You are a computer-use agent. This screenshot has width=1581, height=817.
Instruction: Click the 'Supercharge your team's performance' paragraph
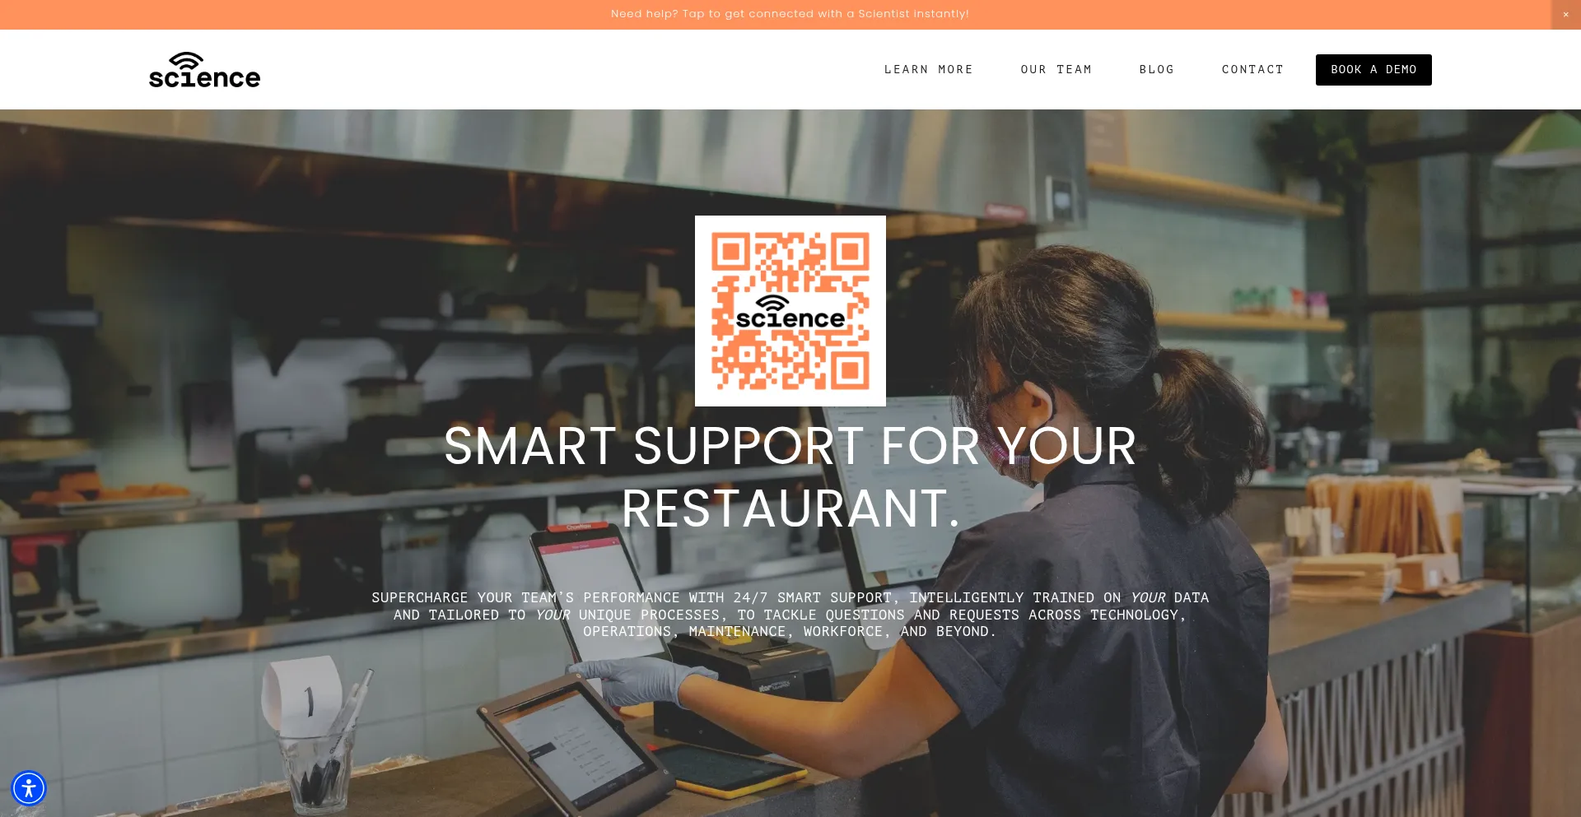790,615
